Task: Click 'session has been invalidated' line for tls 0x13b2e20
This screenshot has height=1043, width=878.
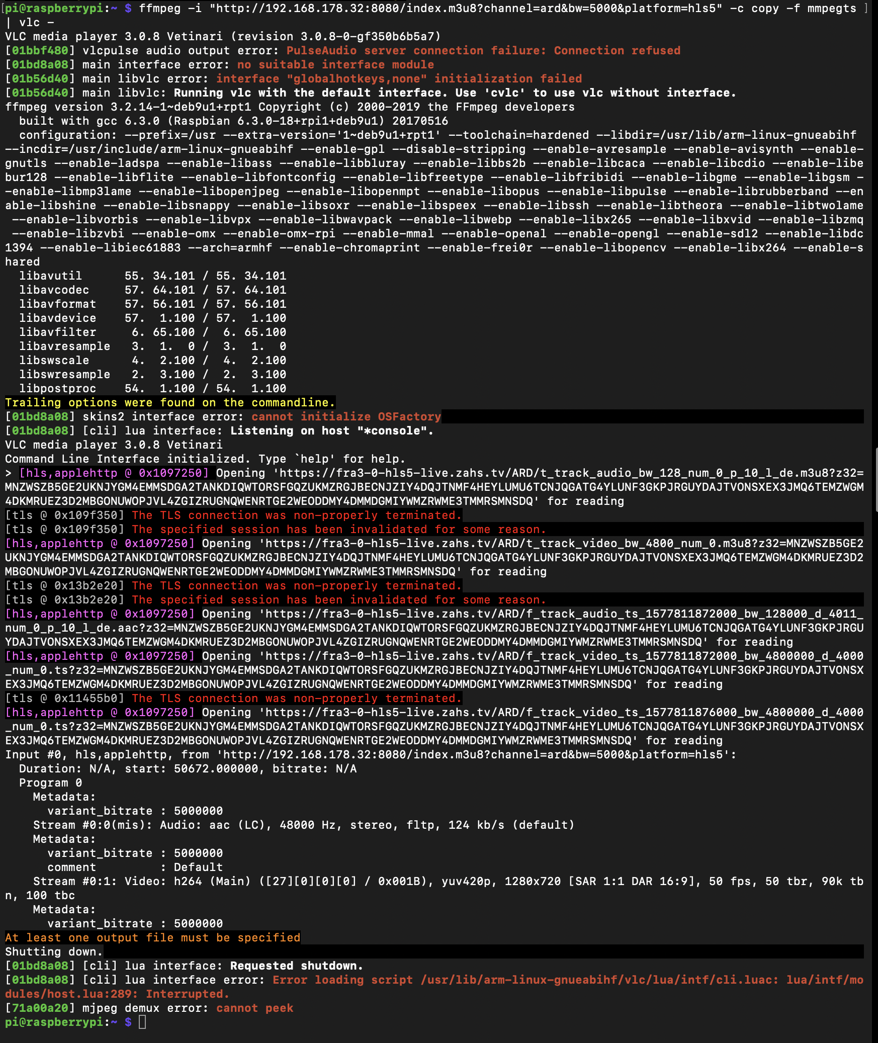Action: pos(276,599)
